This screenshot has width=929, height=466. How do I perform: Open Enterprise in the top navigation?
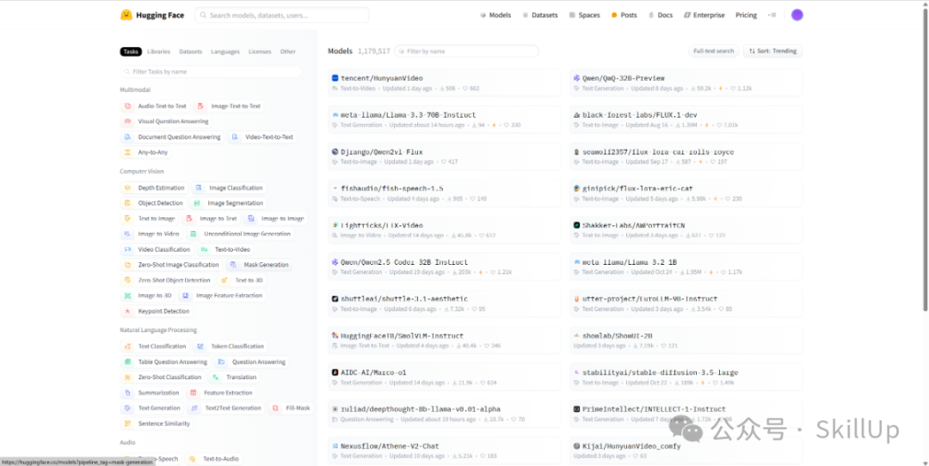(x=704, y=15)
